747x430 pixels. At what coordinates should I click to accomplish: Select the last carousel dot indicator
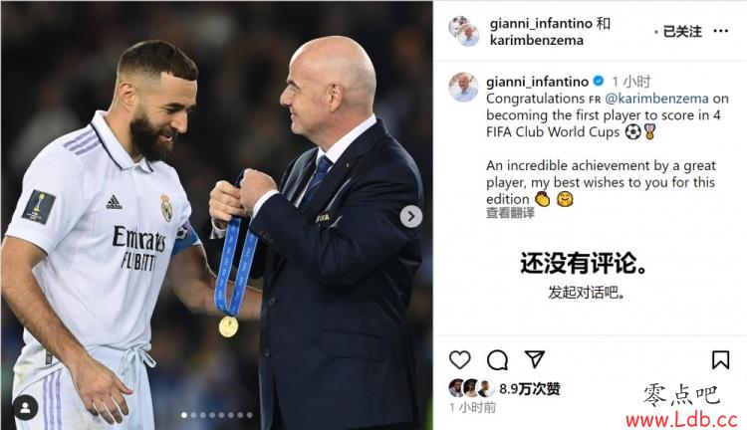pyautogui.click(x=250, y=415)
